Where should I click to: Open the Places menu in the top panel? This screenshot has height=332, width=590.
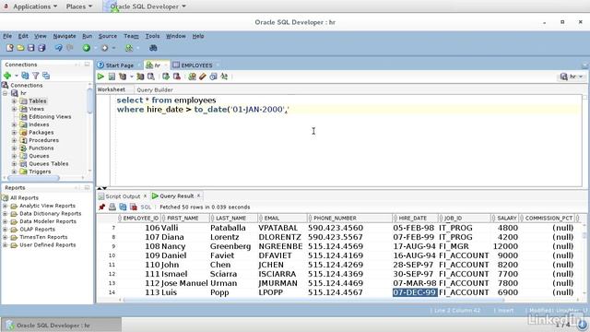[x=79, y=6]
